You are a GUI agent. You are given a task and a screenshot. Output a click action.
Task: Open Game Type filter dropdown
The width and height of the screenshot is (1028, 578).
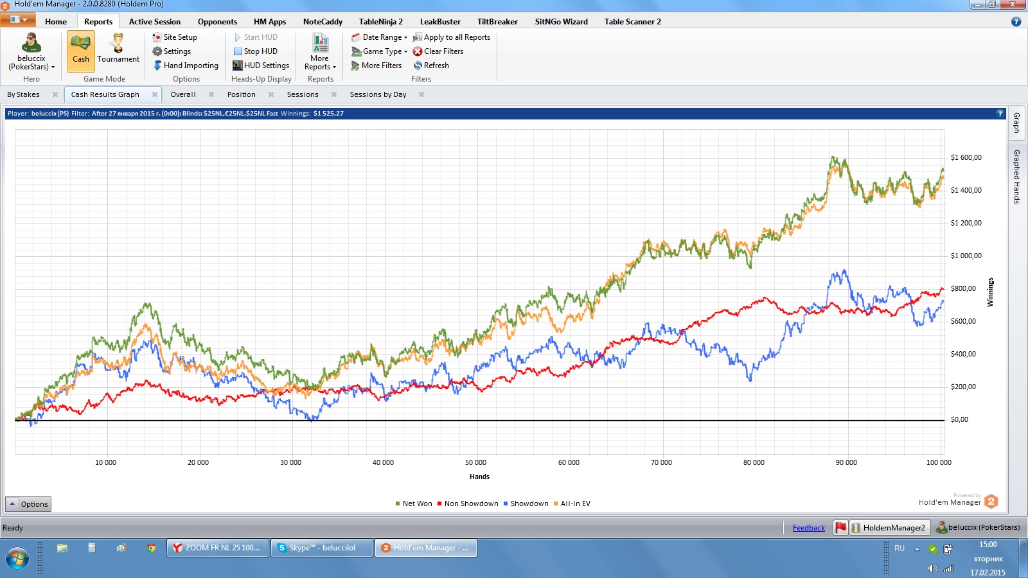[x=379, y=51]
